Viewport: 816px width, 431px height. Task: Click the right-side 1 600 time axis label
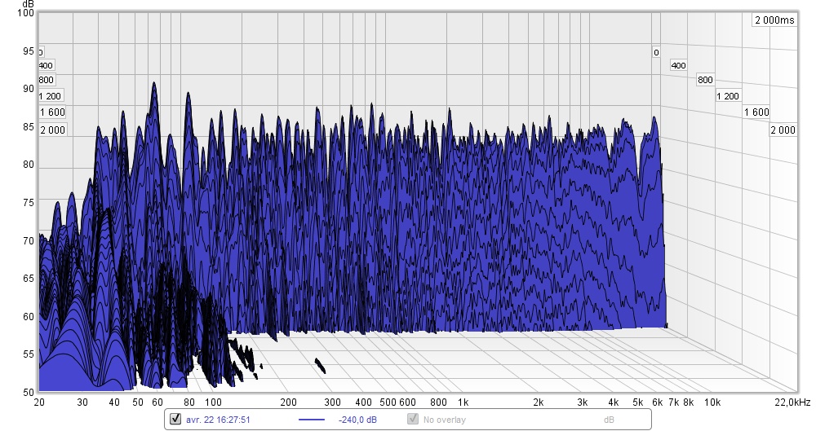click(756, 112)
